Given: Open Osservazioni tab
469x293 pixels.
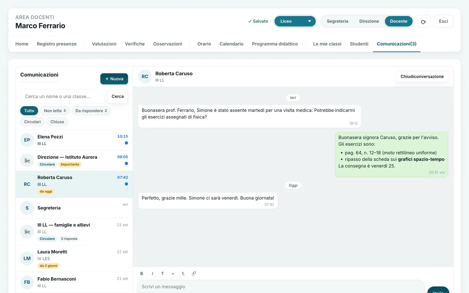Looking at the screenshot, I should [x=167, y=44].
